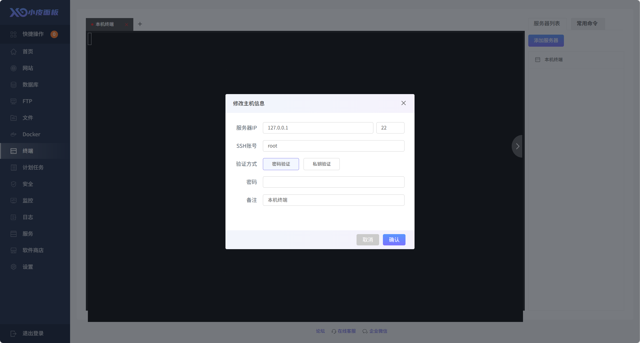Select 私钥验证 authentication method
The height and width of the screenshot is (343, 640).
tap(321, 164)
